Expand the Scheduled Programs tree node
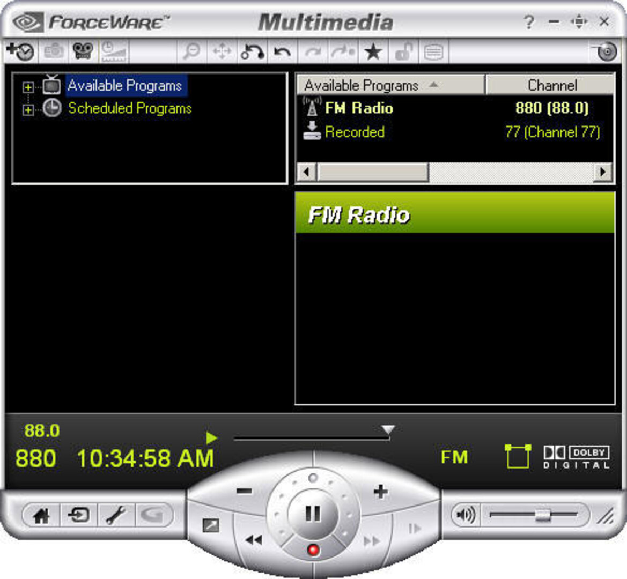Viewport: 627px width, 579px height. (x=28, y=109)
